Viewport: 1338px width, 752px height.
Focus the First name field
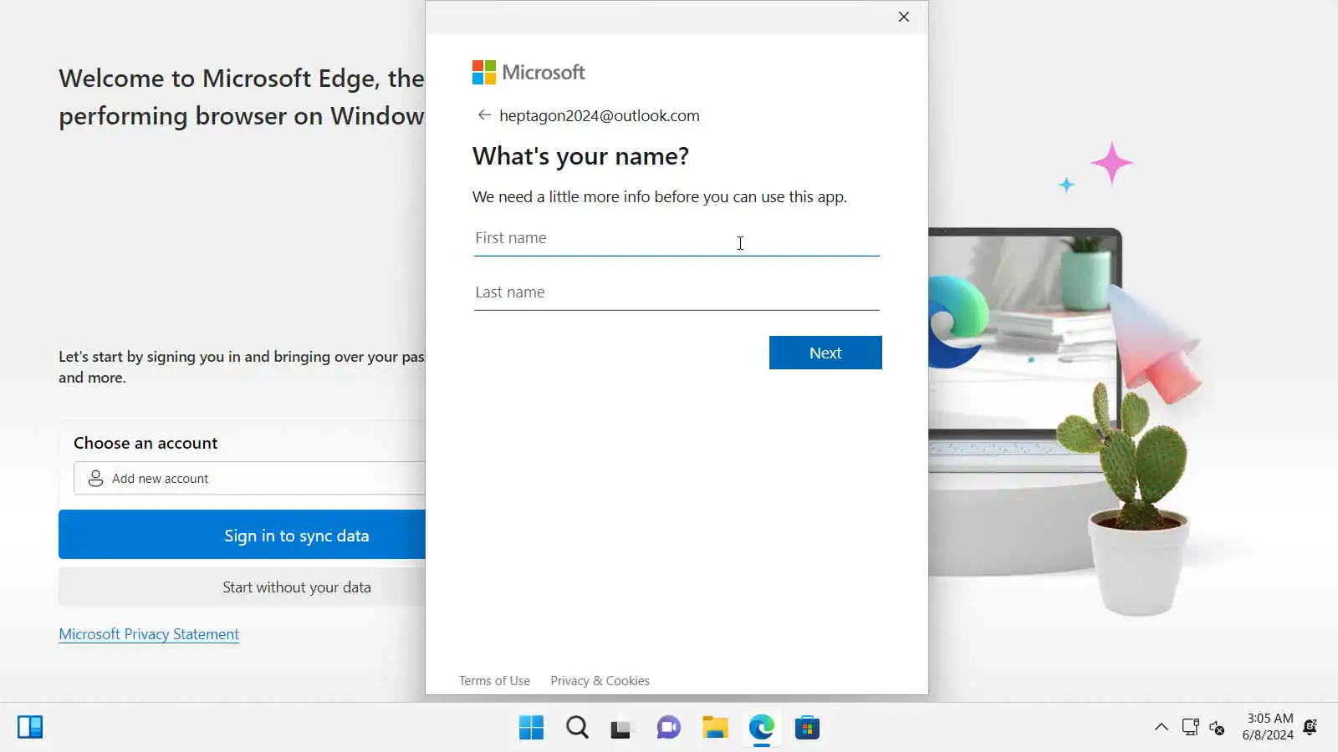point(677,238)
